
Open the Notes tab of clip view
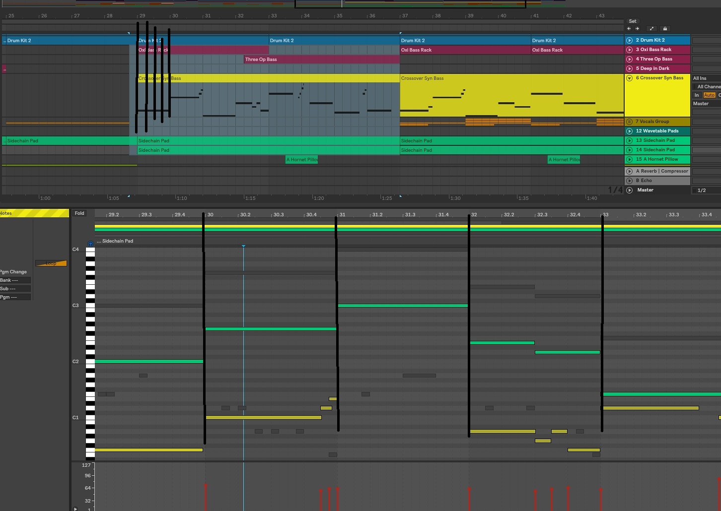(34, 213)
